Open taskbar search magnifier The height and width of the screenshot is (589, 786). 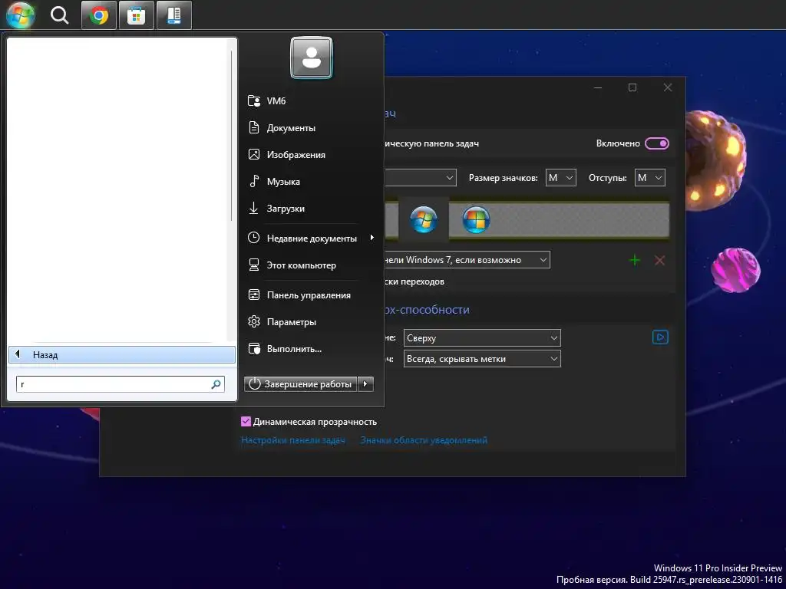point(59,15)
